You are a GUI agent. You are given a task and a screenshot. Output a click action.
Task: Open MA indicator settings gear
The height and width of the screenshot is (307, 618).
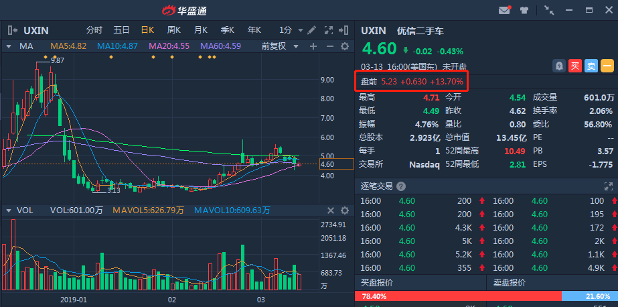(x=345, y=46)
